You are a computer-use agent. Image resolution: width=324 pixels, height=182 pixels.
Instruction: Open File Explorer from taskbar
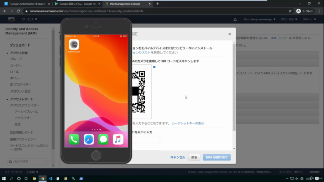pyautogui.click(x=34, y=178)
